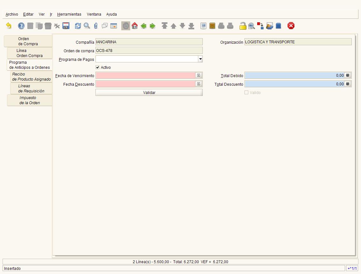
Task: Jump to last record icon
Action: (x=191, y=25)
